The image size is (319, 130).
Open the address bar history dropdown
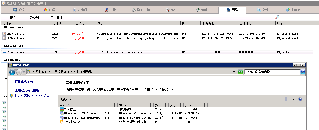tap(234, 72)
